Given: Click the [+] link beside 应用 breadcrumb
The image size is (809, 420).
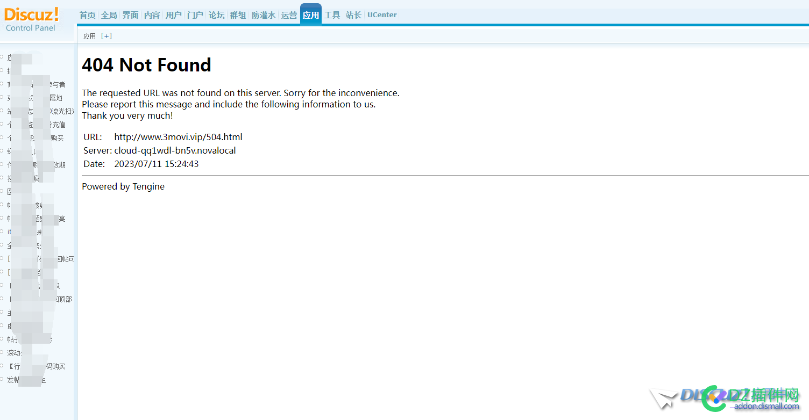Looking at the screenshot, I should click(x=107, y=36).
